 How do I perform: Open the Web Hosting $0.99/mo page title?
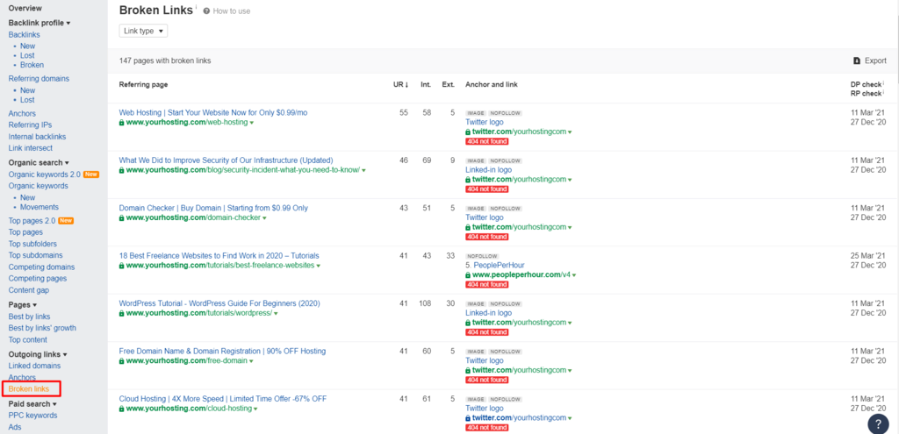(213, 113)
